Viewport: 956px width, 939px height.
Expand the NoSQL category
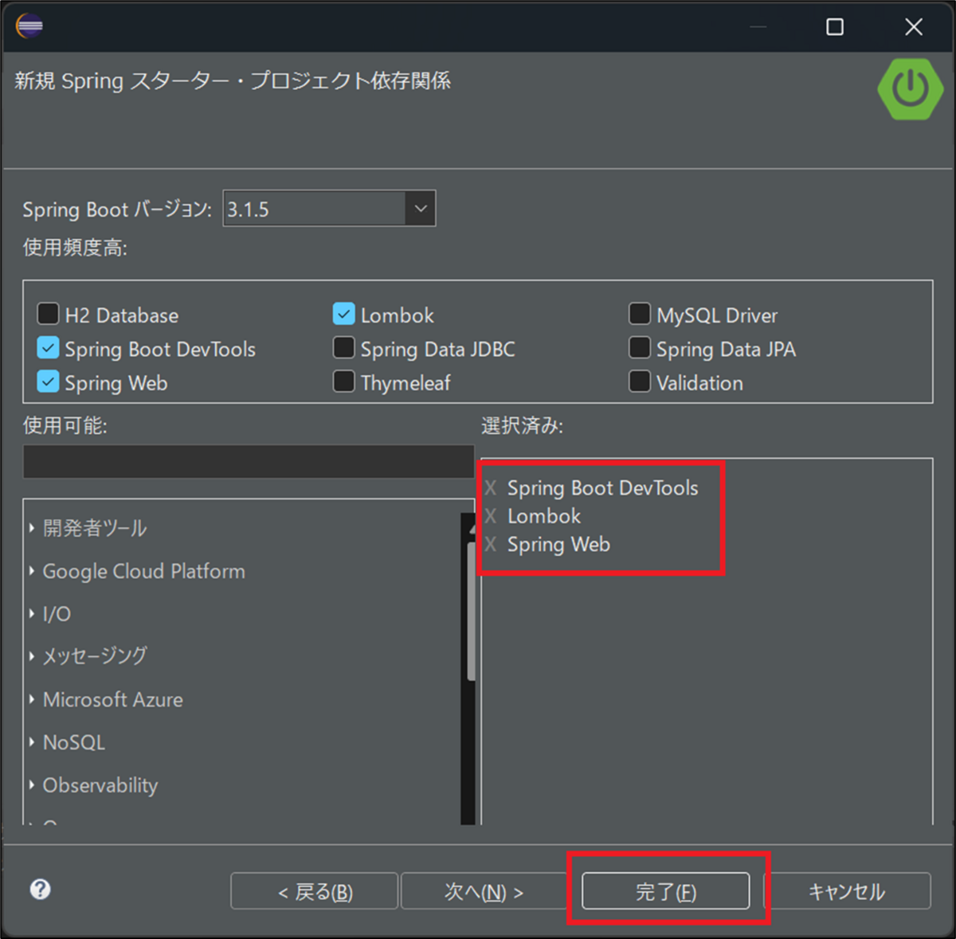point(32,742)
